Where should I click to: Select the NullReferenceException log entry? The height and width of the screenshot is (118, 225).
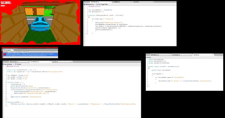click(31, 54)
